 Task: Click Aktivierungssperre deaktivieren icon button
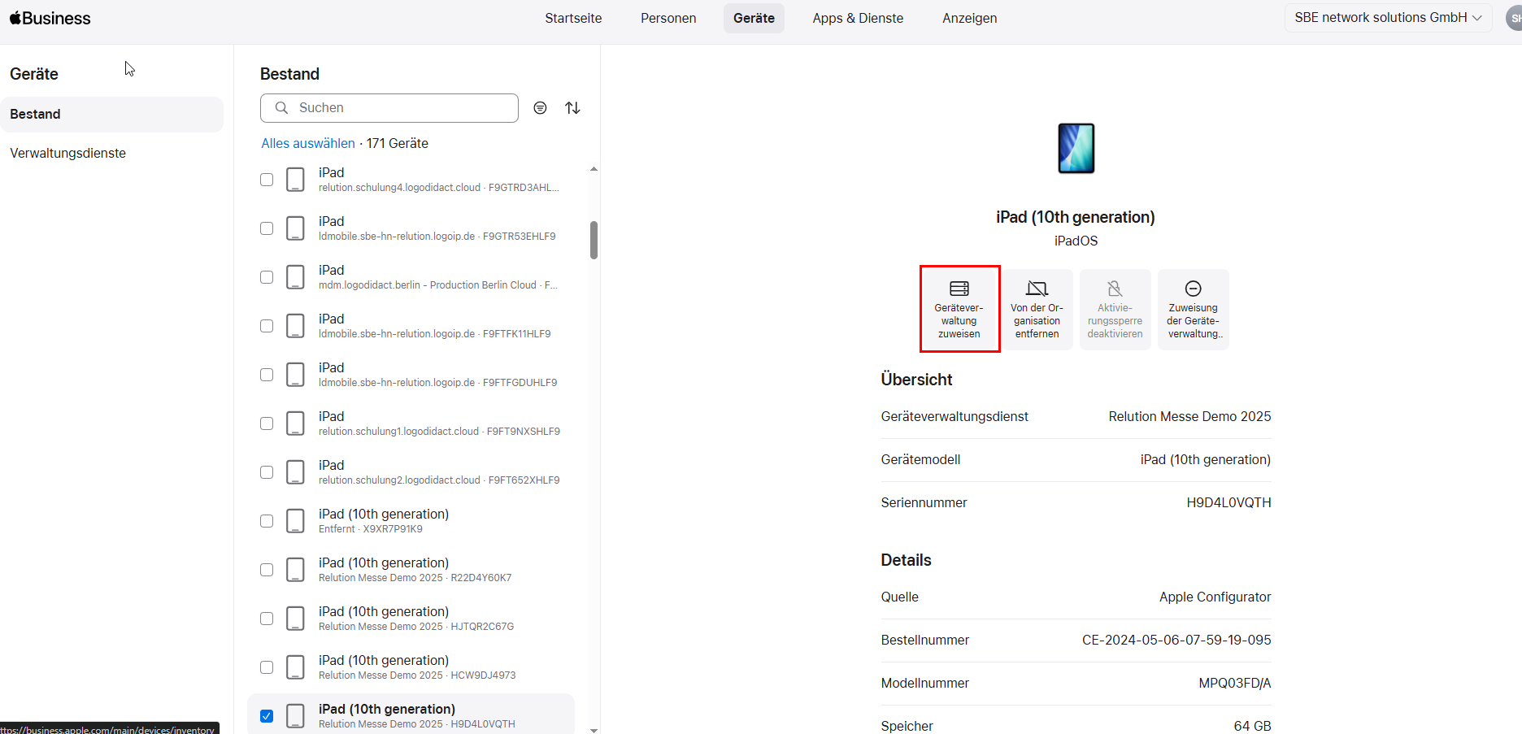point(1115,310)
